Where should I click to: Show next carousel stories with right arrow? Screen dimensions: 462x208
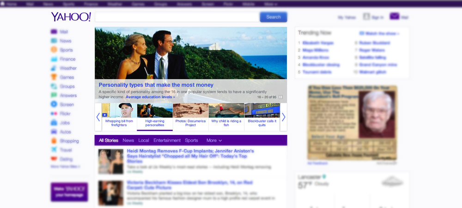[x=284, y=117]
